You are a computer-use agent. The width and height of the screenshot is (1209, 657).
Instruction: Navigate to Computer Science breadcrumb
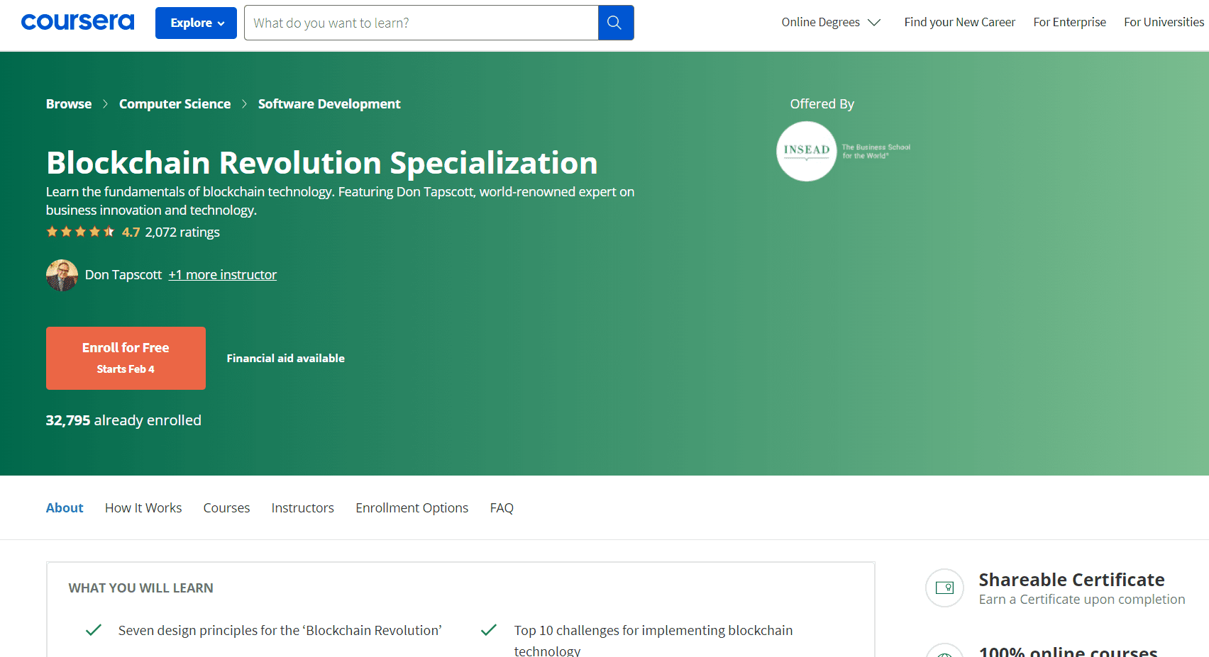coord(175,104)
